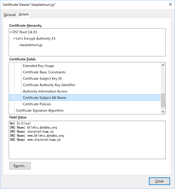Pick the Authority Information Access field
The width and height of the screenshot is (175, 189).
click(45, 91)
